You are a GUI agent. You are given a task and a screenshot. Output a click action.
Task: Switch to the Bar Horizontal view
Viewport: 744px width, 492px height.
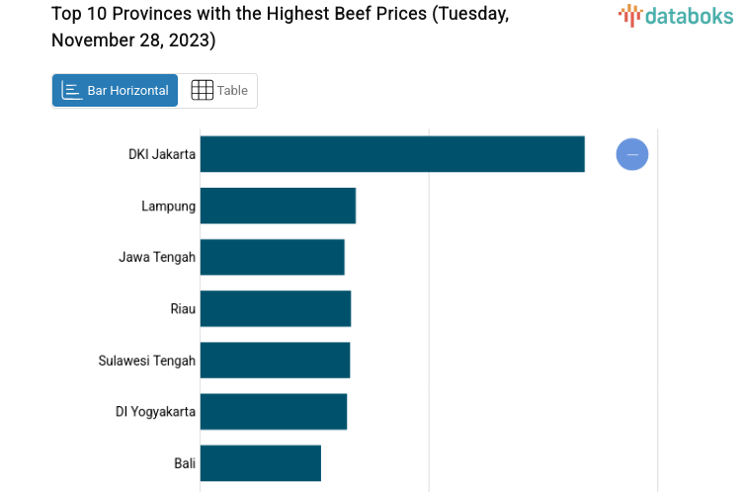pos(116,90)
